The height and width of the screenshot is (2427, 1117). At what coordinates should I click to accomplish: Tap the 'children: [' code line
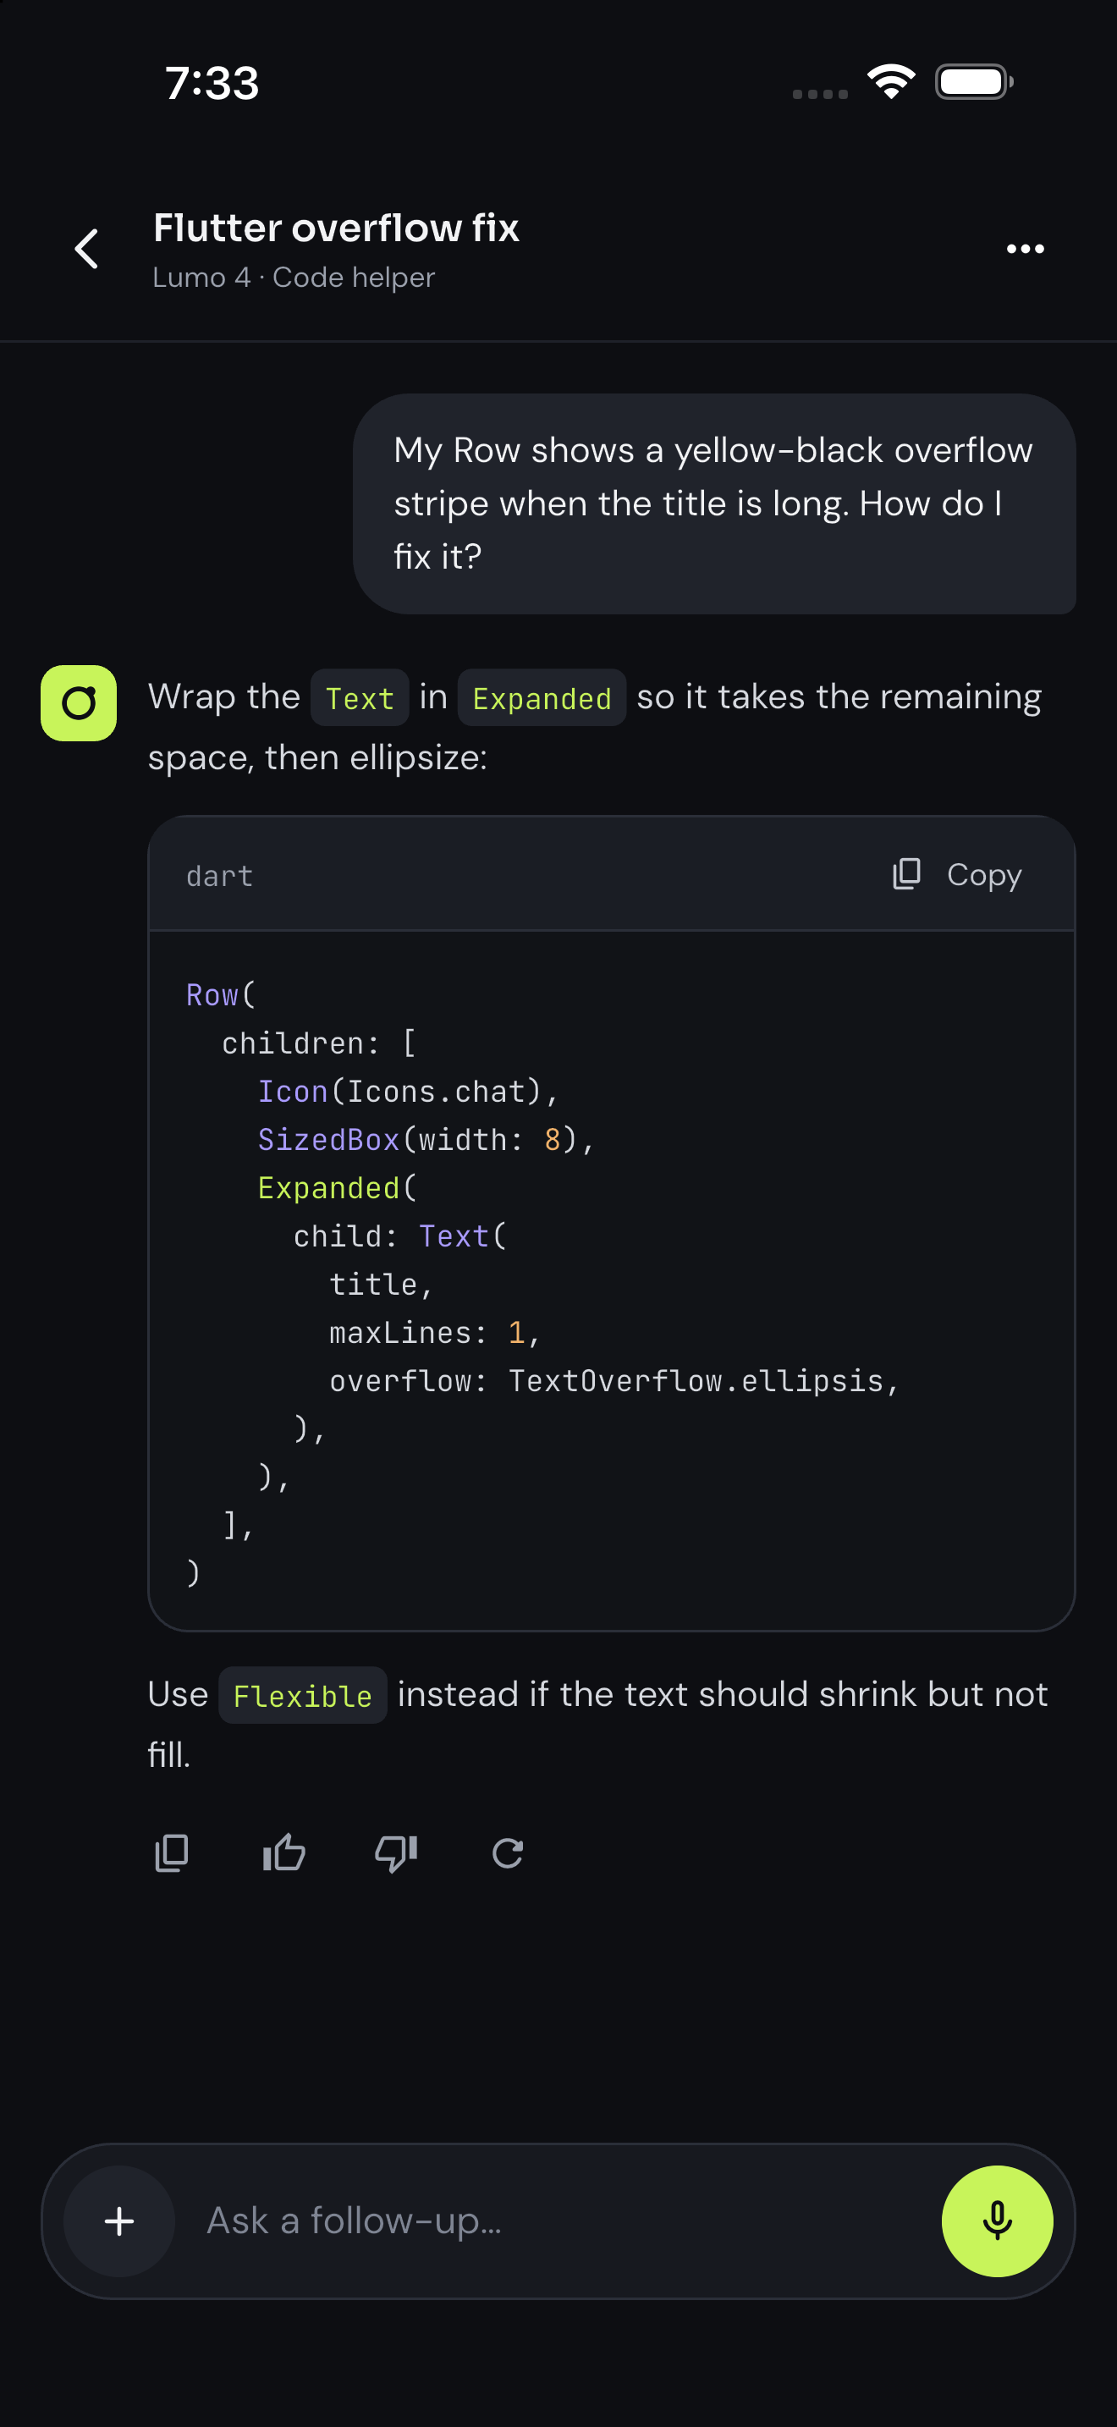pyautogui.click(x=319, y=1043)
